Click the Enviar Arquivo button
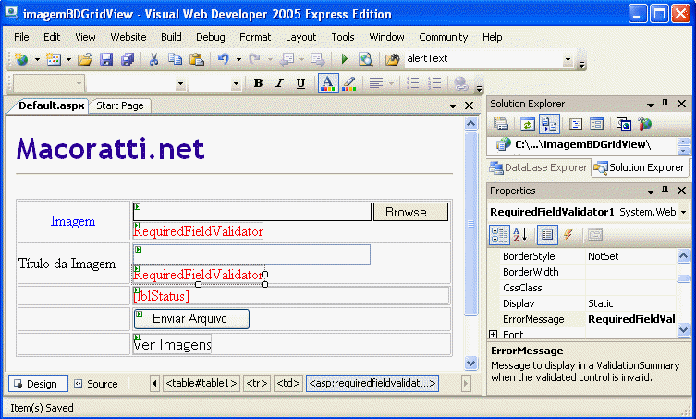Image resolution: width=696 pixels, height=419 pixels. tap(191, 318)
